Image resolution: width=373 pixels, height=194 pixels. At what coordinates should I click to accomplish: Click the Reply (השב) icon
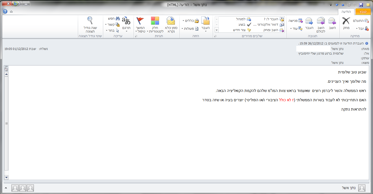[332, 21]
